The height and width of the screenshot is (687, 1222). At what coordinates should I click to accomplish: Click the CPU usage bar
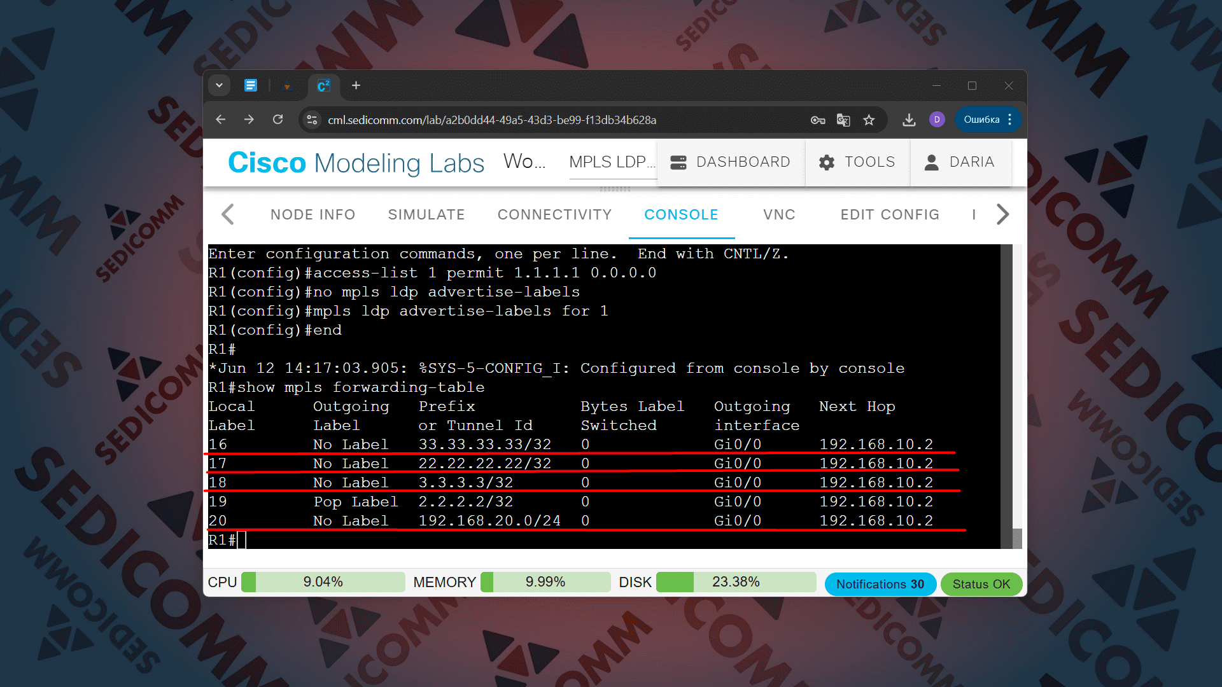tap(323, 582)
